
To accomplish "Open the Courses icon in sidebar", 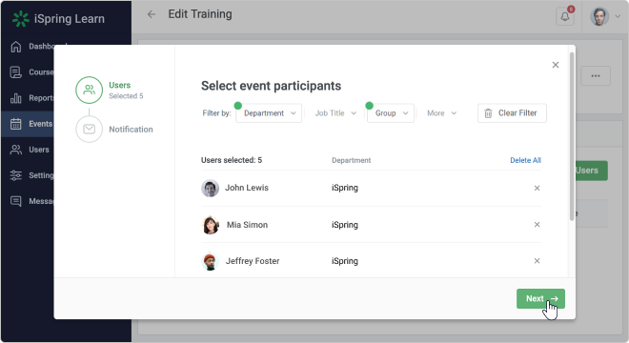I will (x=15, y=72).
